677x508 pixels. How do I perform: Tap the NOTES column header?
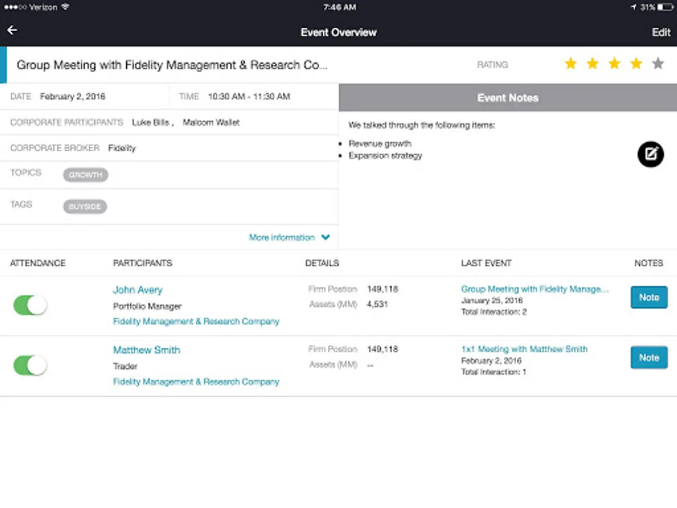649,263
